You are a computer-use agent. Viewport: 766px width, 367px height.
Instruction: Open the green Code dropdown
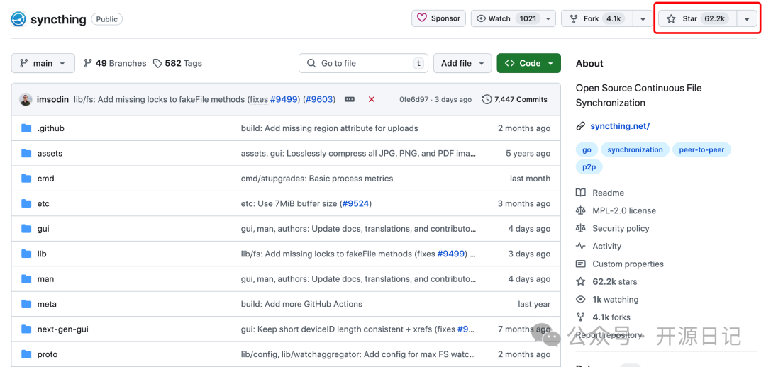tap(528, 63)
